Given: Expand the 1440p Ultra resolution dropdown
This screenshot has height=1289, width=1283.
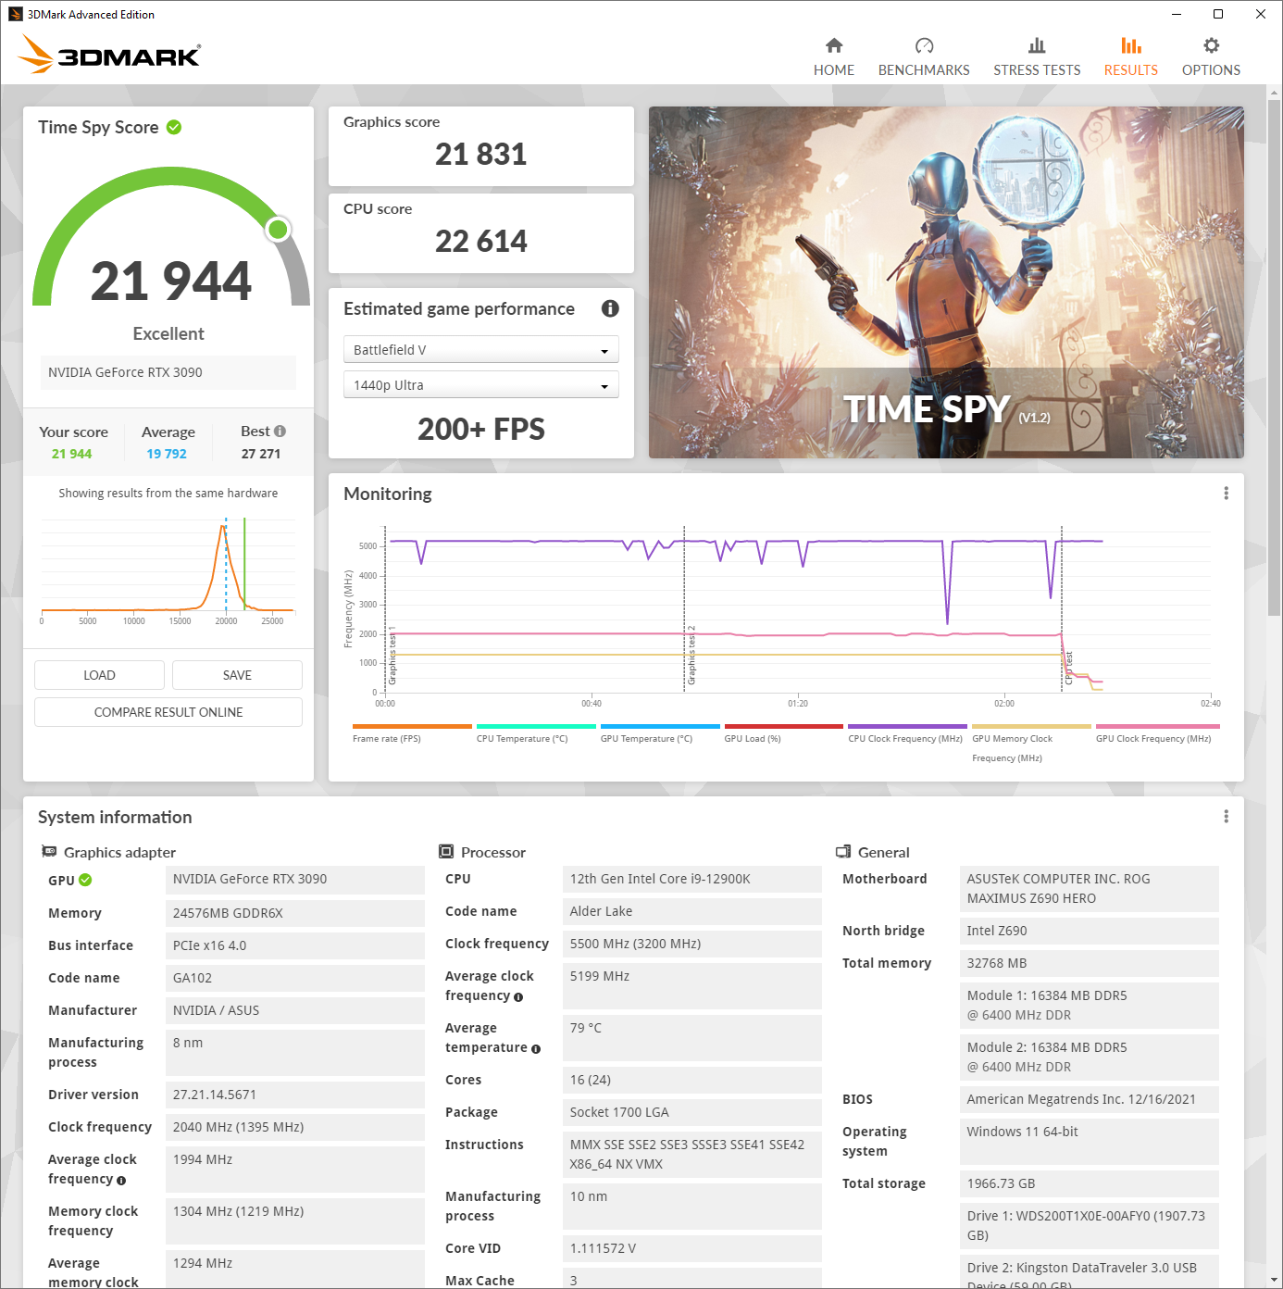Looking at the screenshot, I should point(480,385).
